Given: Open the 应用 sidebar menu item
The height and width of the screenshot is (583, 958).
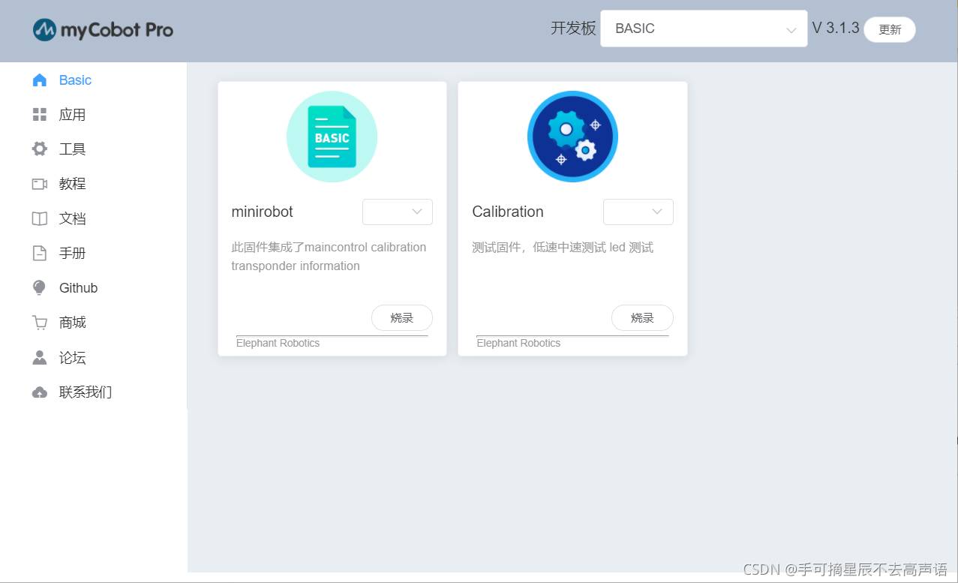Looking at the screenshot, I should pos(94,115).
